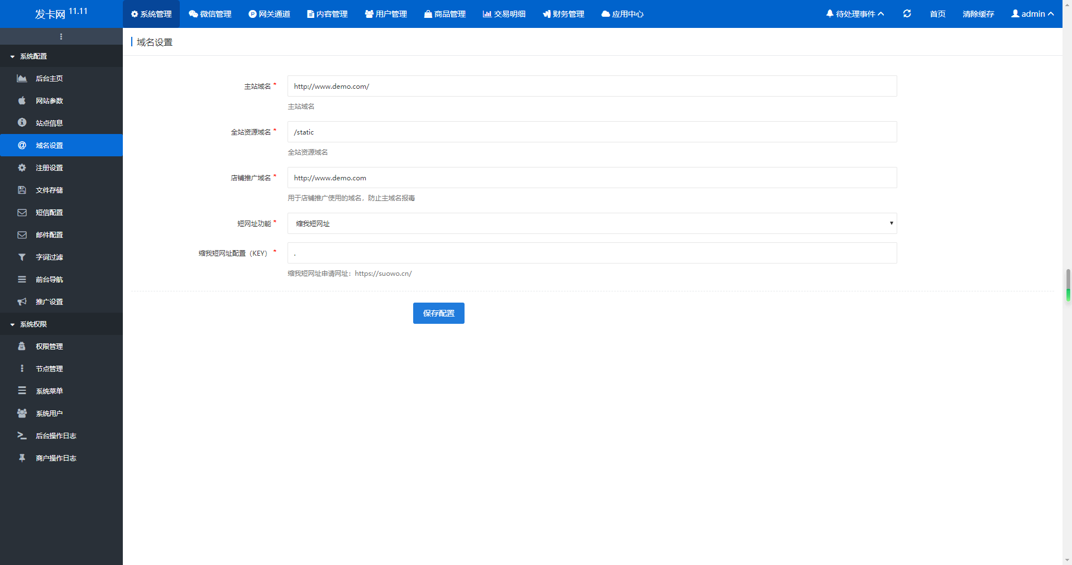This screenshot has width=1072, height=565.
Task: Open the 内容管理 top menu
Action: (327, 14)
